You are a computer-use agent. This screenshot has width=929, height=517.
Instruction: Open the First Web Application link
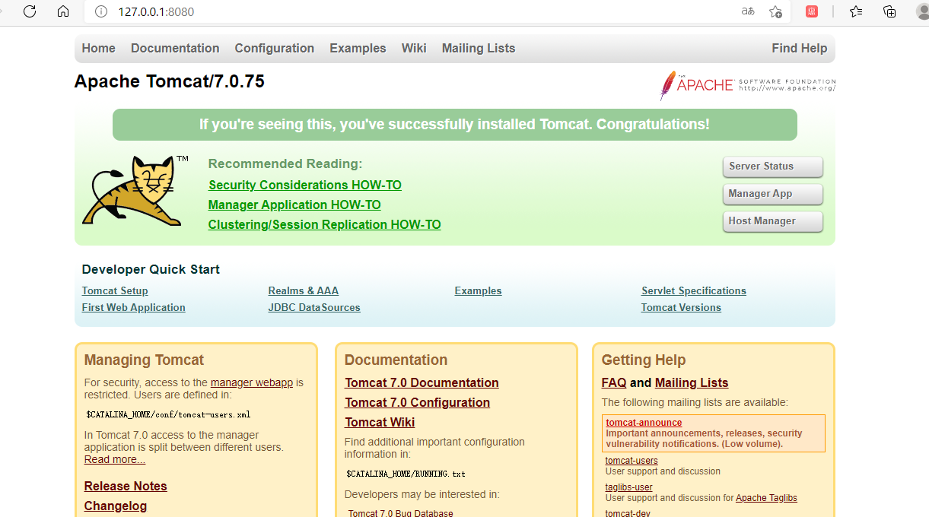(134, 307)
